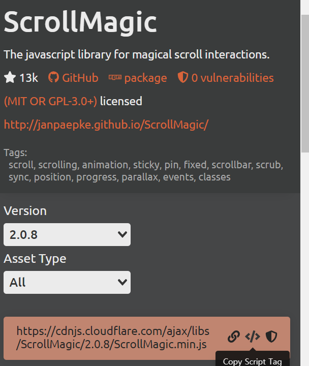This screenshot has width=309, height=366.
Task: Open the MIT OR GPL-3.0+ license link
Action: (x=50, y=101)
